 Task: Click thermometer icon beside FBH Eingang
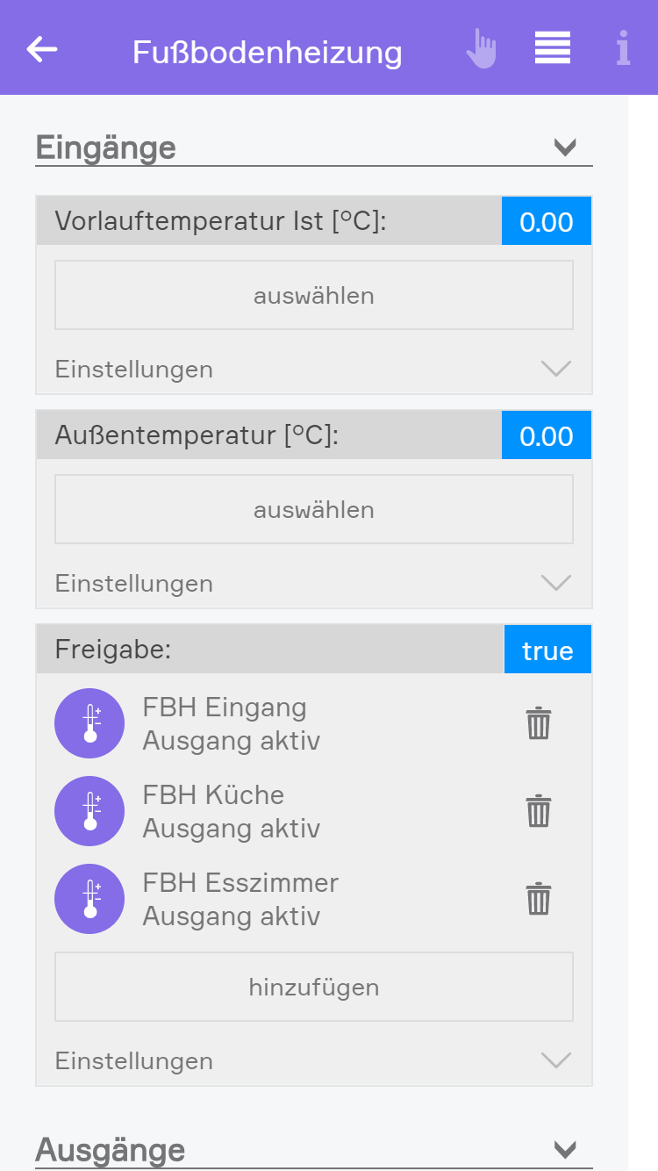(89, 724)
